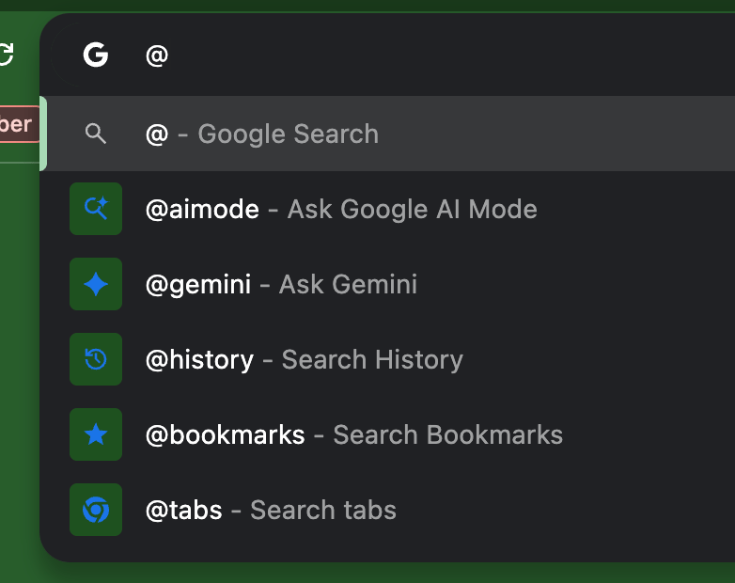Click the History clock icon

click(x=96, y=359)
